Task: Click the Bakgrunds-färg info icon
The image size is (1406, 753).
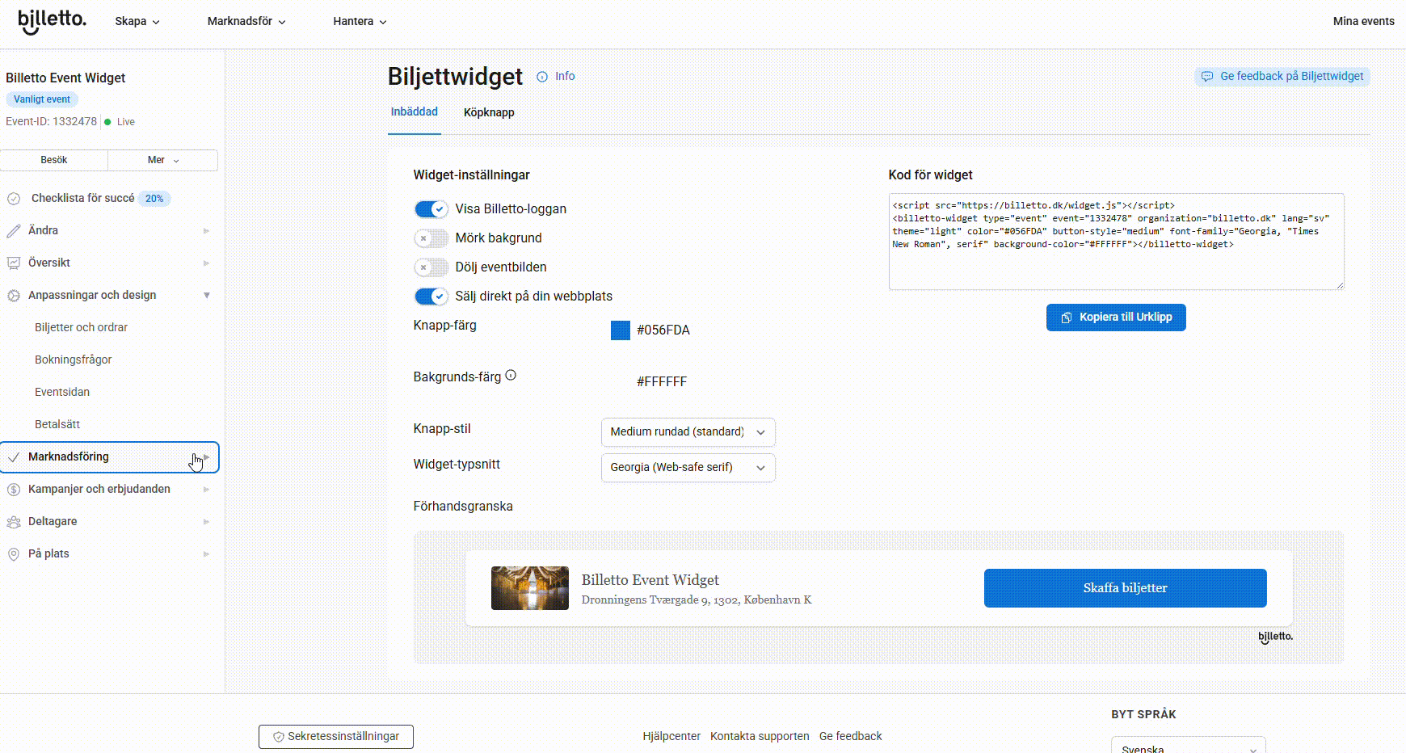Action: click(x=511, y=376)
